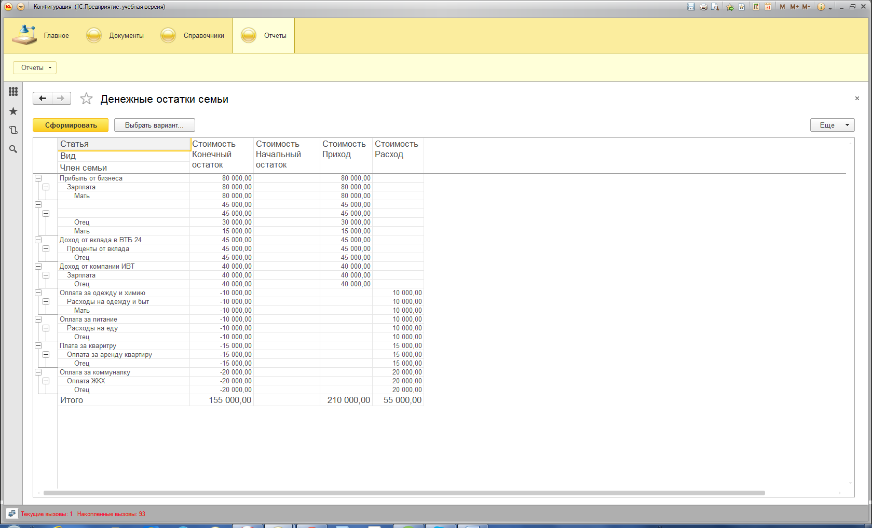Click the 'Сформировать' button
This screenshot has height=528, width=872.
point(71,125)
